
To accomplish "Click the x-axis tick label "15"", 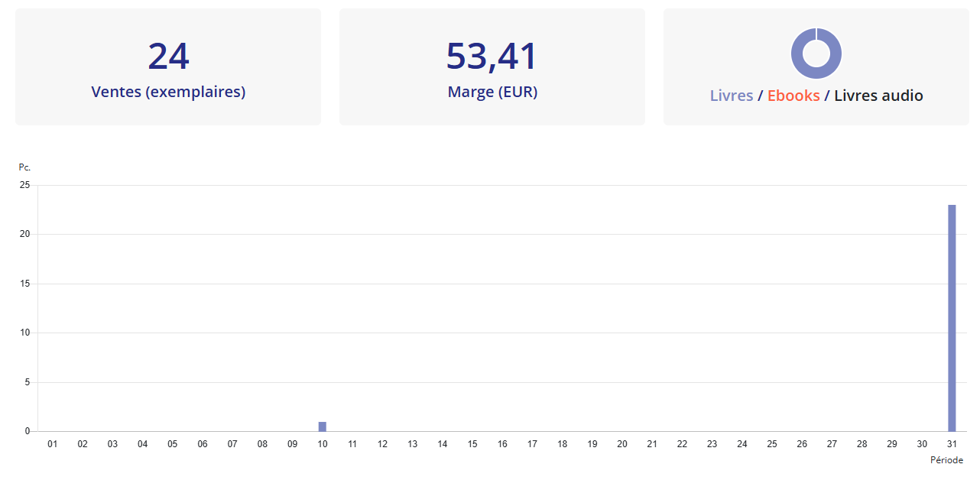I will [x=472, y=444].
